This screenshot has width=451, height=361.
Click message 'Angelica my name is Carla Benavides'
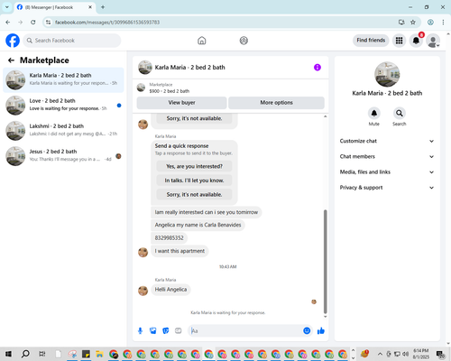[x=198, y=225]
